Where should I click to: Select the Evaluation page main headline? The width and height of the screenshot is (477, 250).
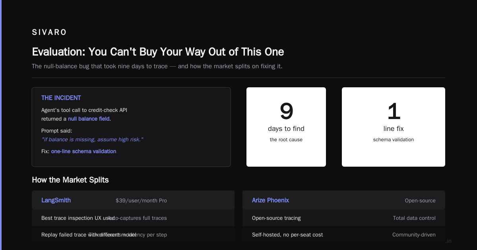[158, 52]
